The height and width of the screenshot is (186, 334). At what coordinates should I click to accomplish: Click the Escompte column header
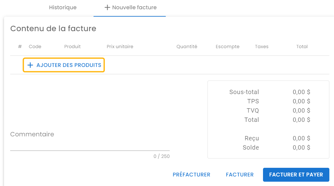pyautogui.click(x=228, y=47)
